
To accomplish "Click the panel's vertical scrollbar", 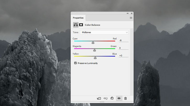I will tap(132, 62).
